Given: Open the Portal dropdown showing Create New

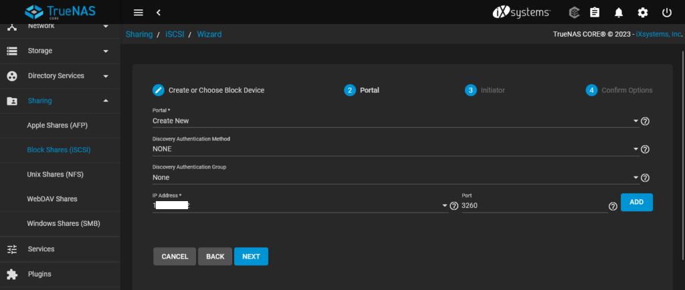Looking at the screenshot, I should coord(395,121).
